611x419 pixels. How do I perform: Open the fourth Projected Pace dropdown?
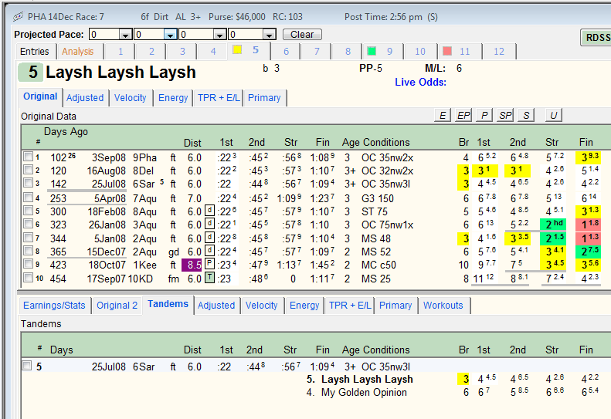(x=270, y=35)
